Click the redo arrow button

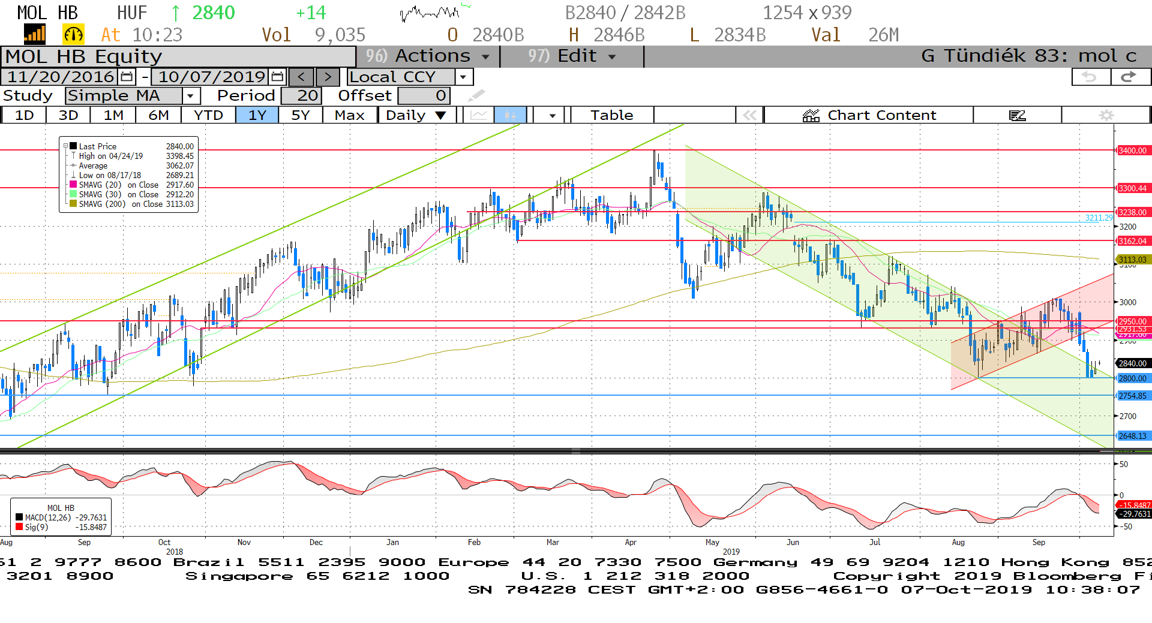point(1130,77)
